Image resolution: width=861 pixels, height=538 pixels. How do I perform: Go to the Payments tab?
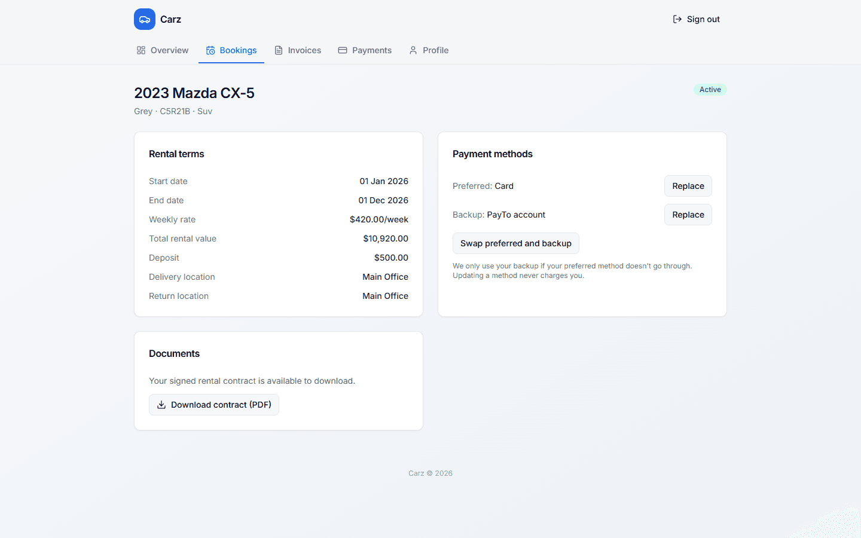click(365, 50)
